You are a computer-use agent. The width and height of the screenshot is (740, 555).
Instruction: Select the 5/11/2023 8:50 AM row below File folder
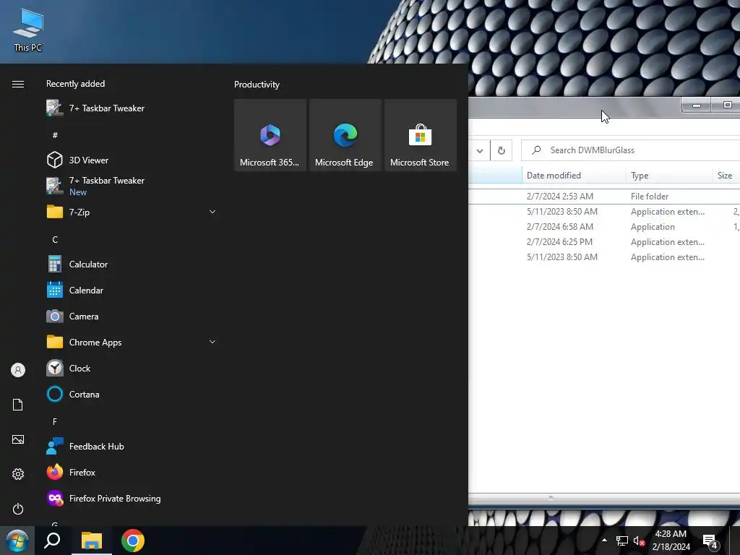604,212
